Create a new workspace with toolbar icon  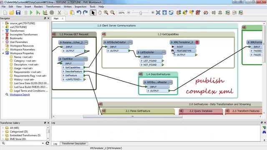pos(5,12)
